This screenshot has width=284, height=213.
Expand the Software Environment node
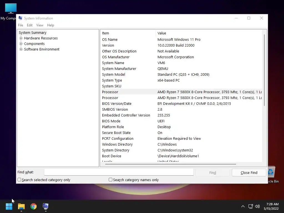[21, 49]
